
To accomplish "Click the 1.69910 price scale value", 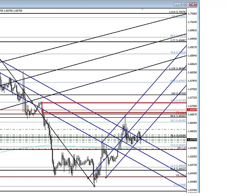I will pos(192,30).
